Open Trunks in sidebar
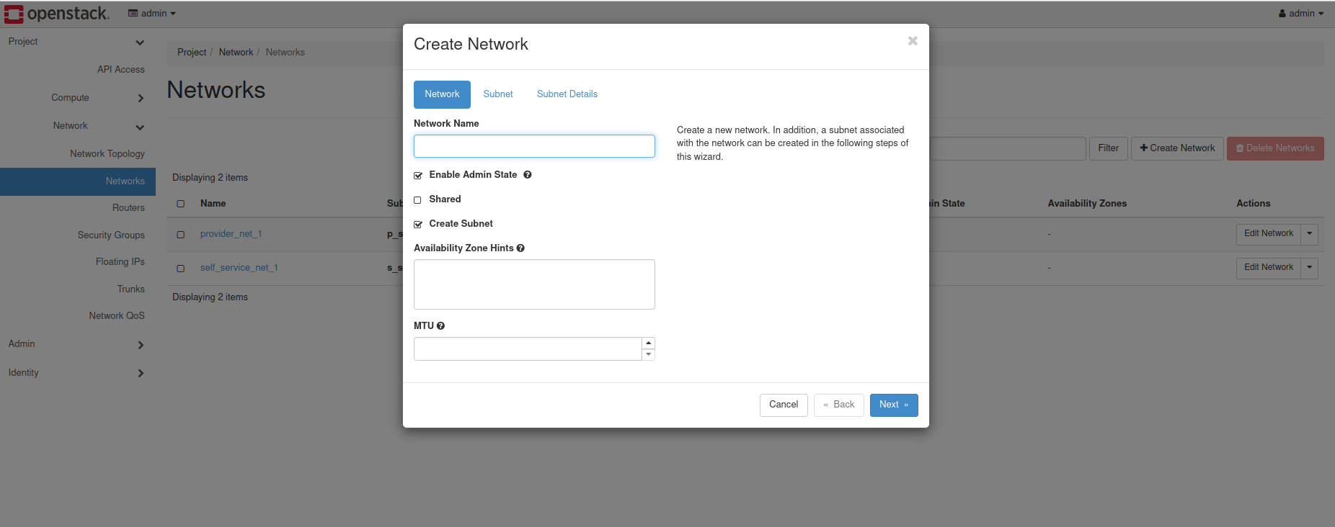Screen dimensions: 1335x527 pyautogui.click(x=131, y=289)
